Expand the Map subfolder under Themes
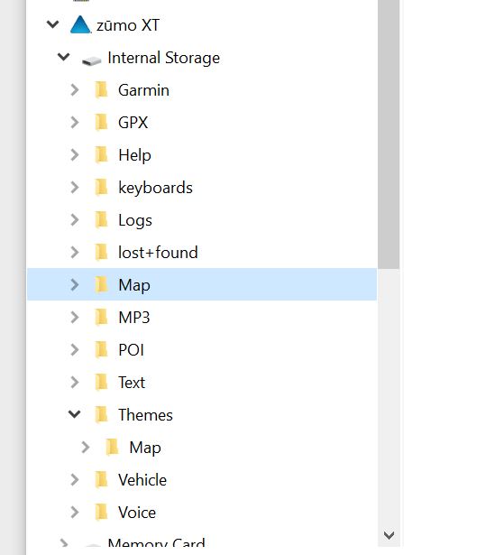 [x=86, y=447]
